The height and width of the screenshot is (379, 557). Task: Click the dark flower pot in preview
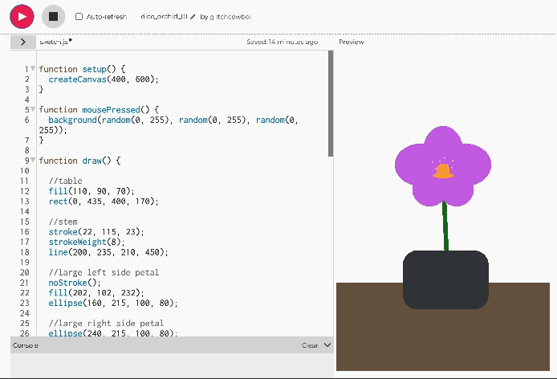coord(445,279)
